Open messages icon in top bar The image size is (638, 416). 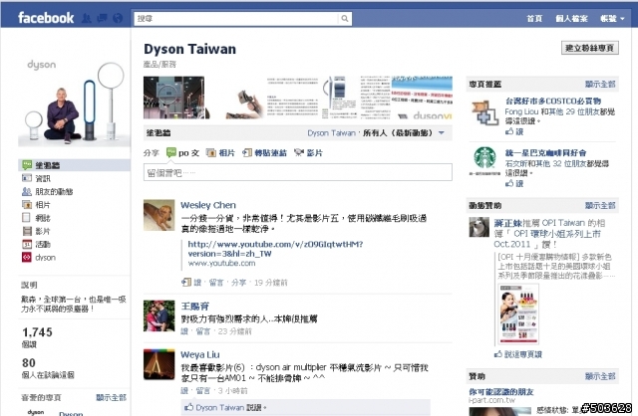click(102, 18)
